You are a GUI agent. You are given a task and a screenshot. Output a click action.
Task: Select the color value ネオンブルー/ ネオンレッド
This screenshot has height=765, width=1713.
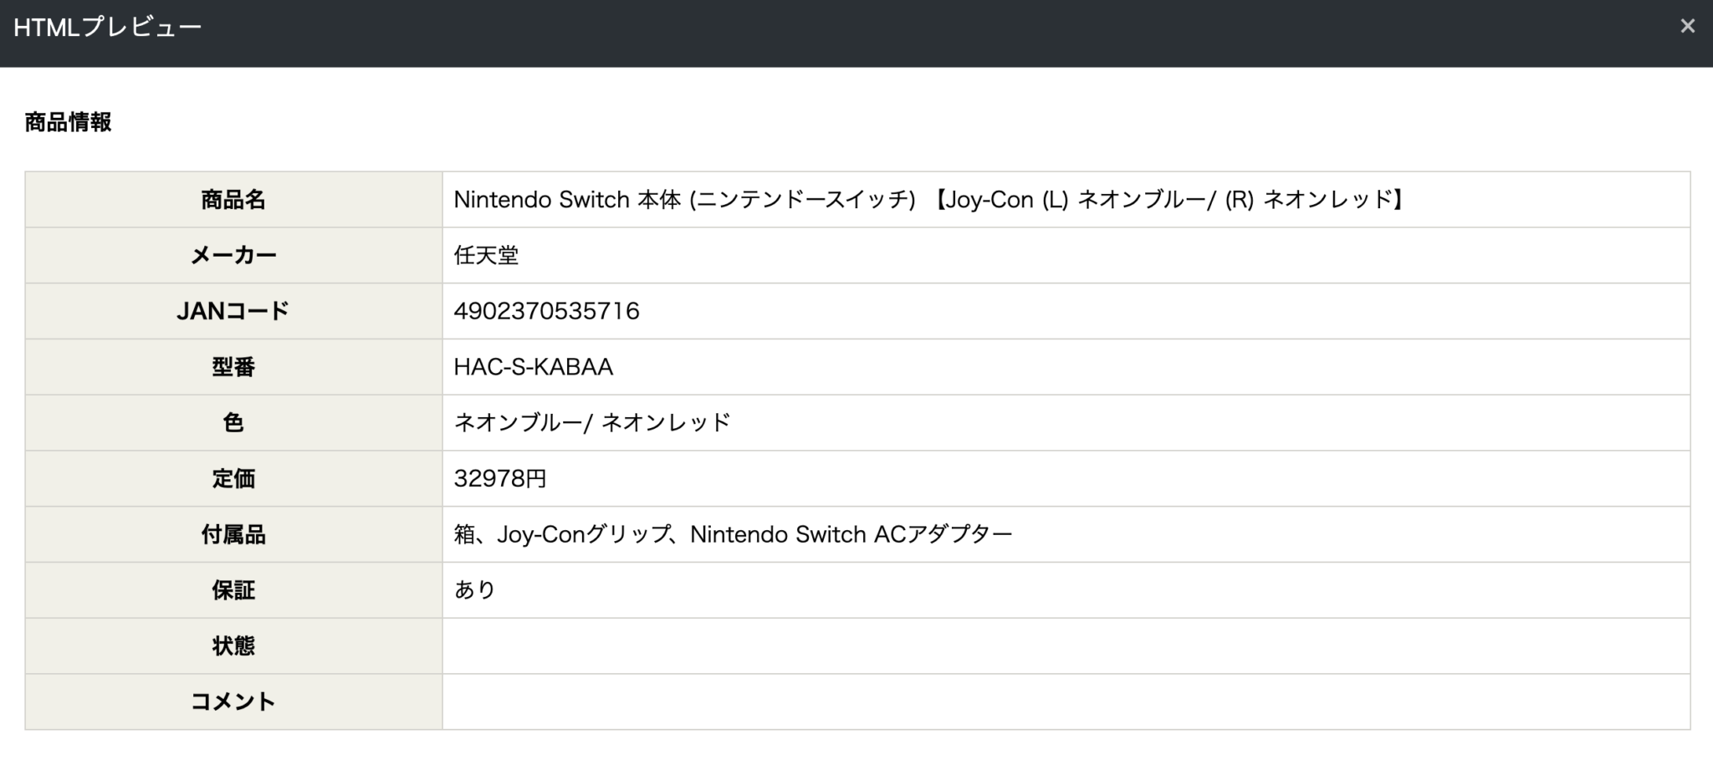click(590, 423)
